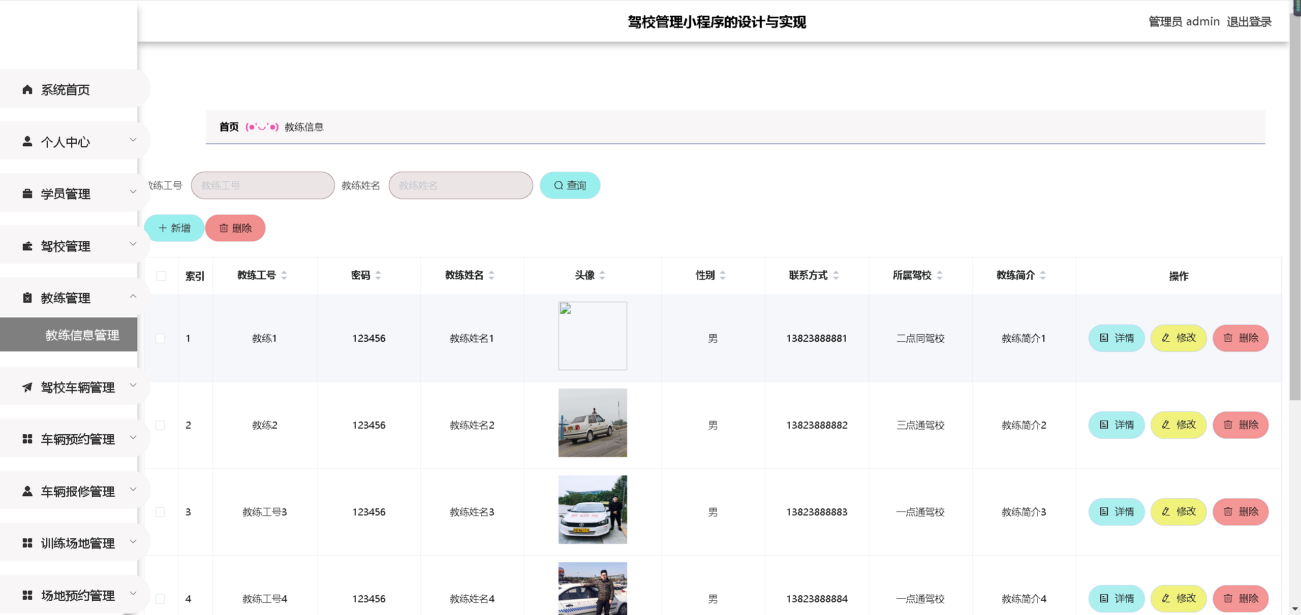
Task: Click the 新增 add button
Action: point(174,228)
